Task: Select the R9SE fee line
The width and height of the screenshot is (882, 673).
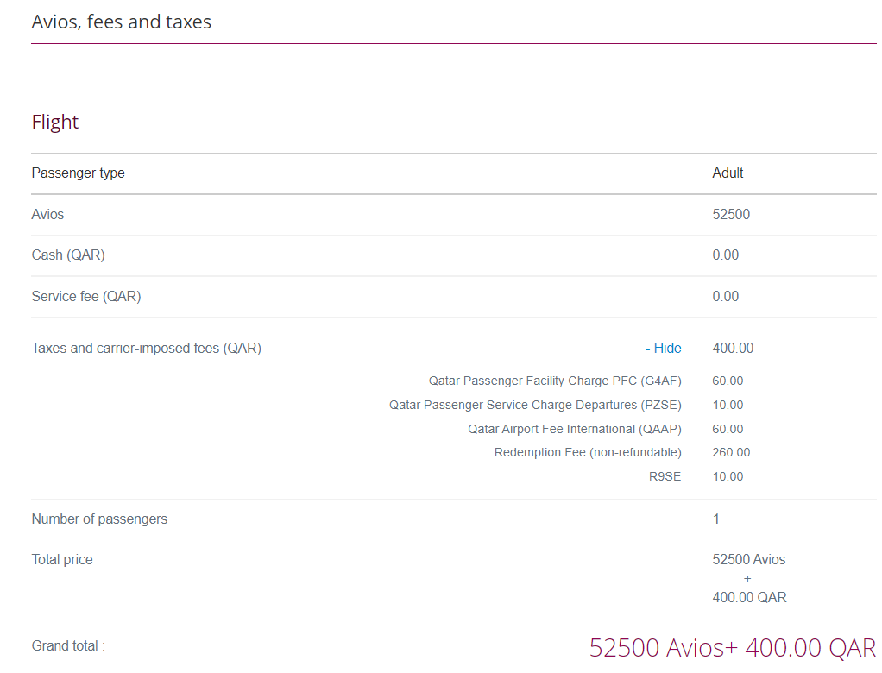Action: (665, 476)
